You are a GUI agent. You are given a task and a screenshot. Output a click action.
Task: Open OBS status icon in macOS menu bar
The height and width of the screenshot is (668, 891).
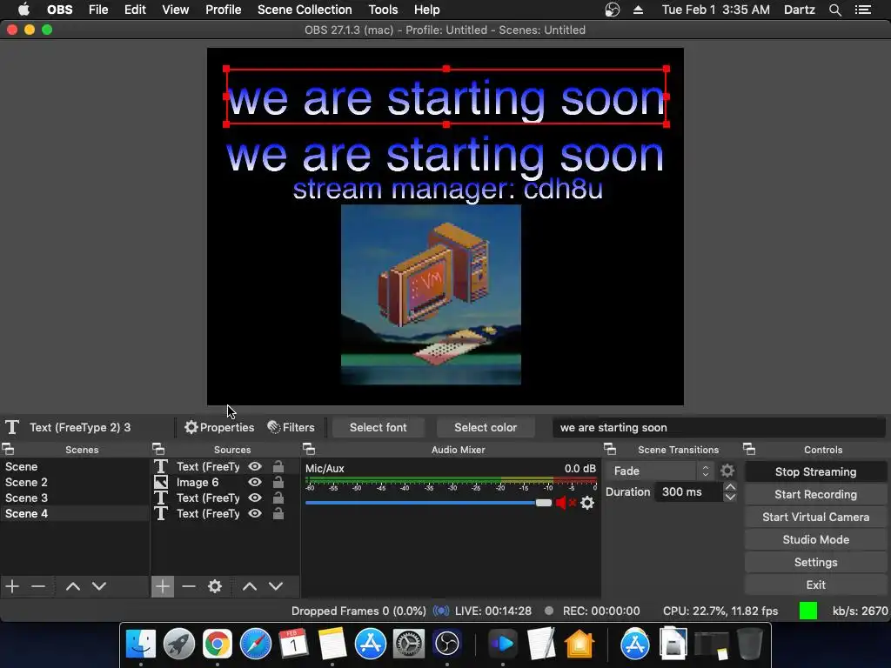(x=612, y=10)
